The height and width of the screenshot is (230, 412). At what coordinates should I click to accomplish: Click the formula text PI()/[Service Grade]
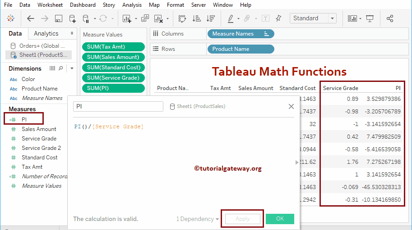point(109,126)
